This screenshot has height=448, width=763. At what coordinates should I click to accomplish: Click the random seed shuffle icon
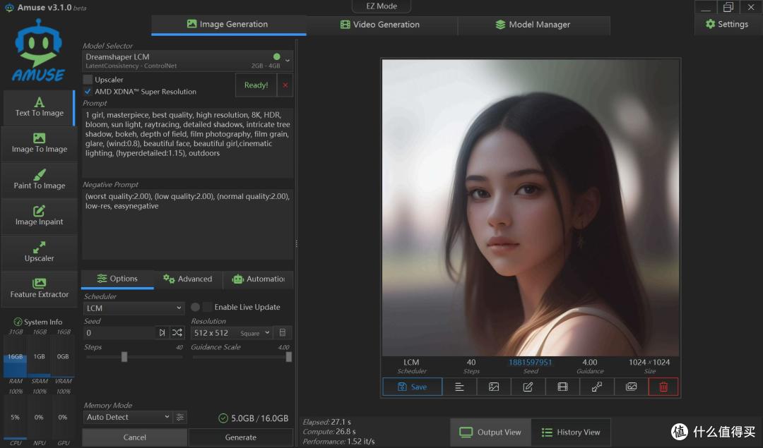177,333
